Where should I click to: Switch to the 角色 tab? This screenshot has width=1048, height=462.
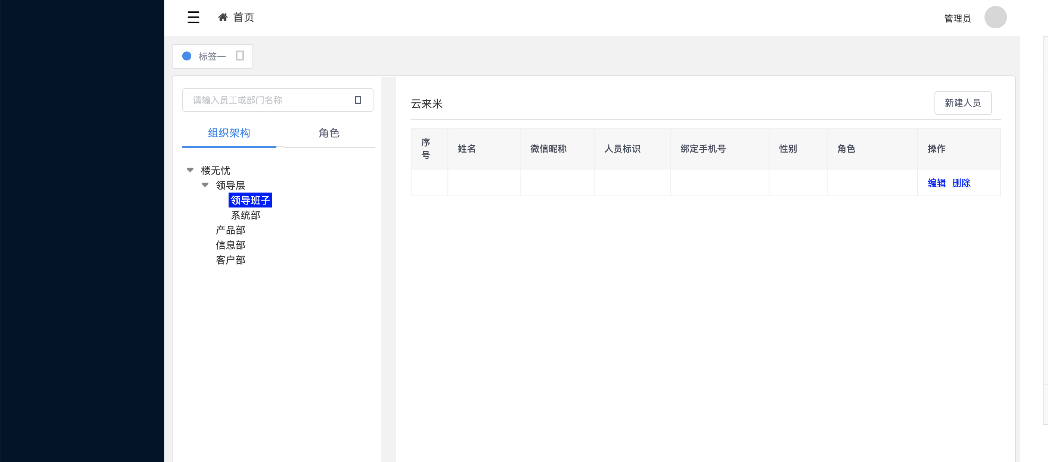pyautogui.click(x=329, y=133)
